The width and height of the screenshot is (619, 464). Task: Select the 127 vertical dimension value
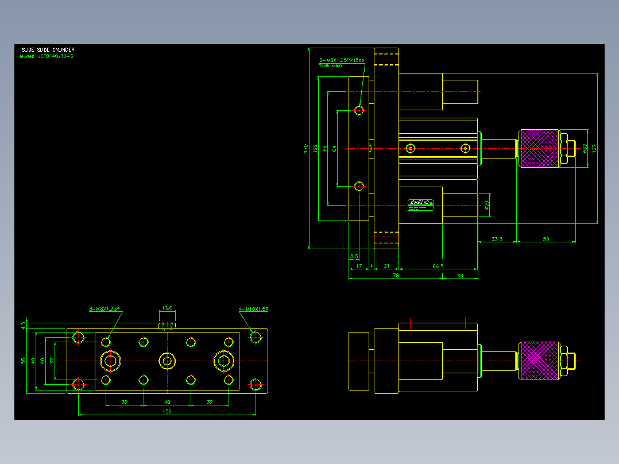(x=594, y=149)
